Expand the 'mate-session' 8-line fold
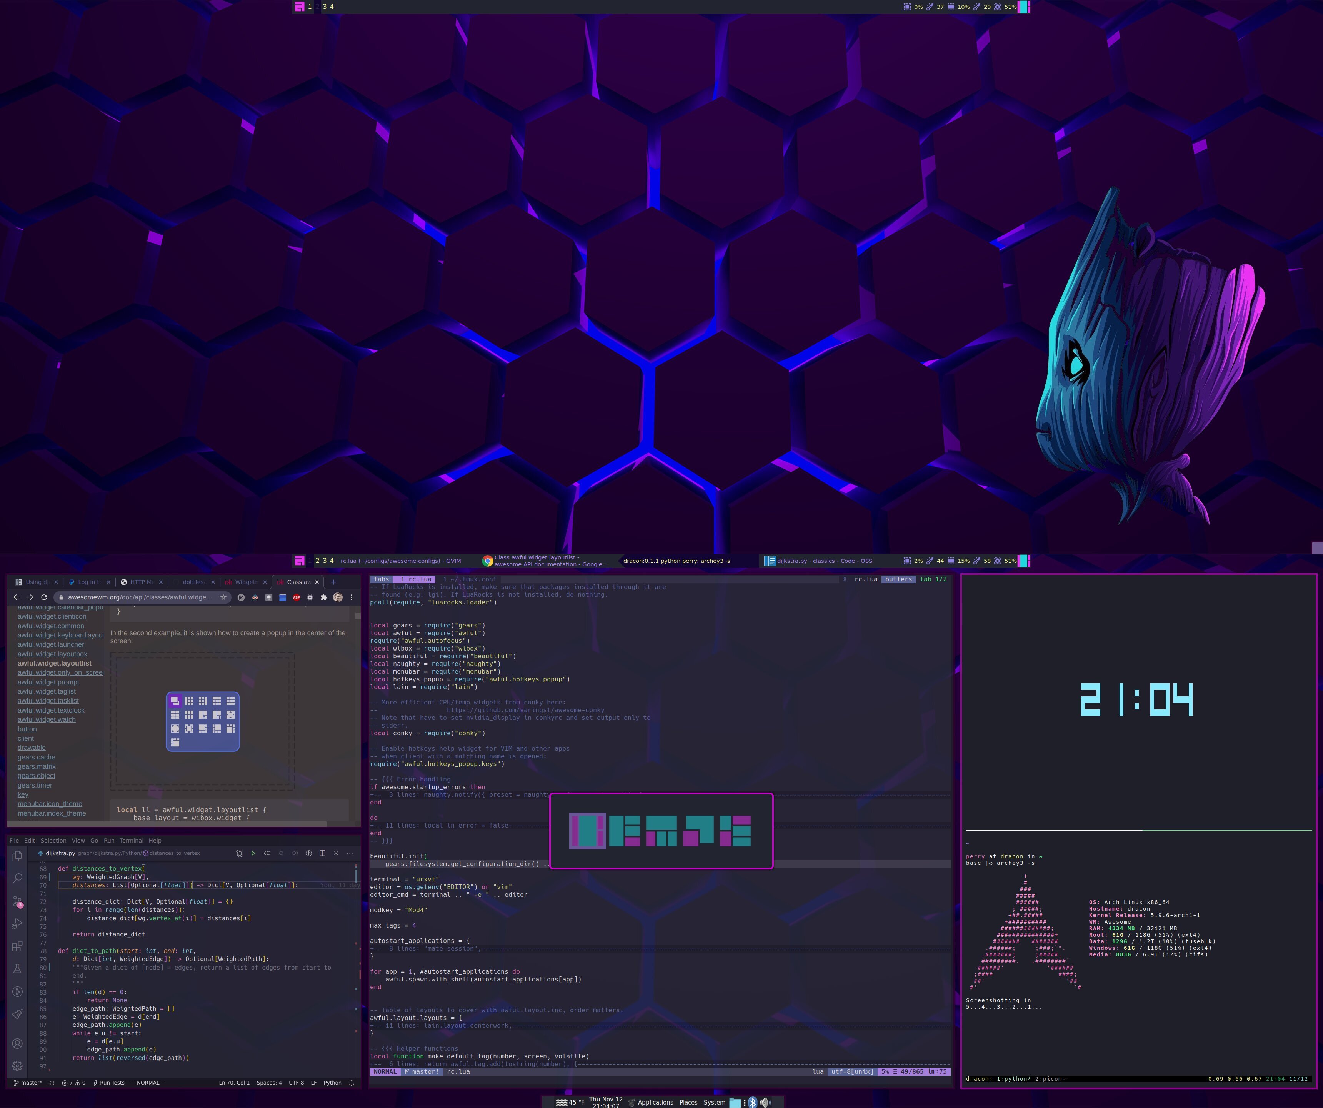 click(660, 949)
